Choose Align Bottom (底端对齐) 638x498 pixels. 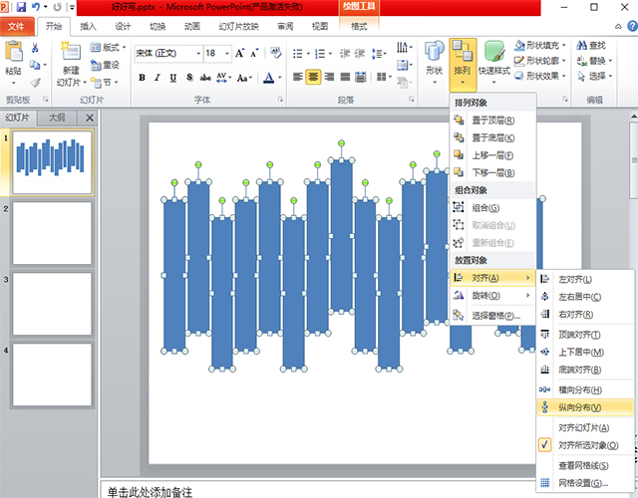[x=585, y=370]
